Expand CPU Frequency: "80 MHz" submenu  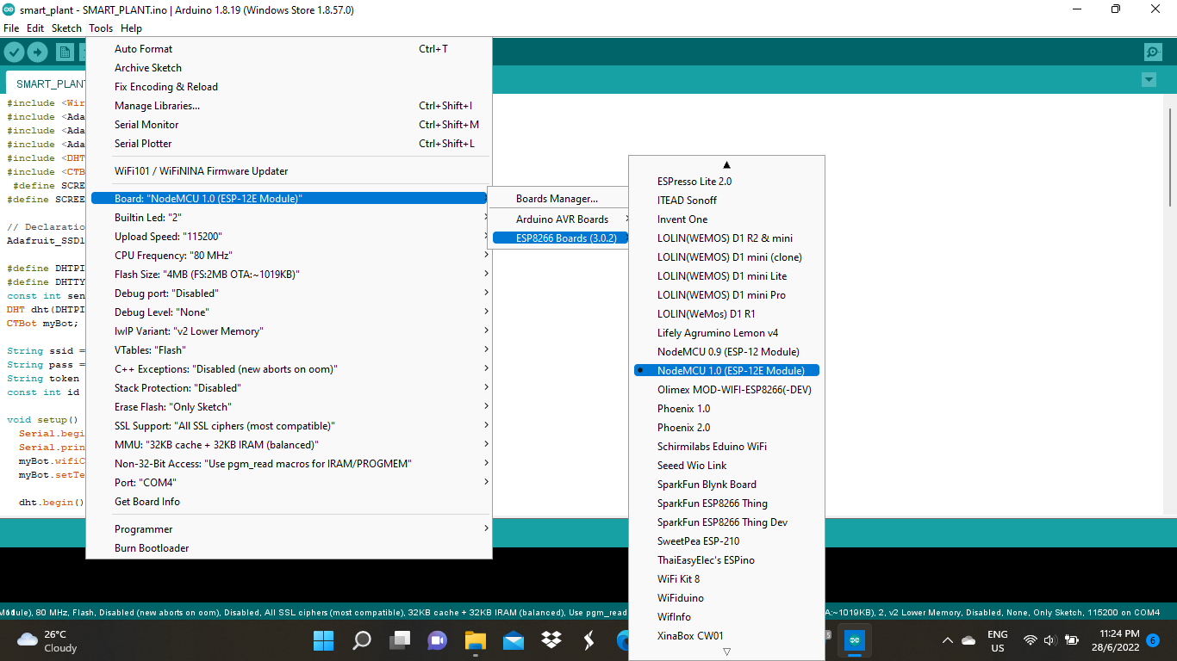(x=290, y=256)
